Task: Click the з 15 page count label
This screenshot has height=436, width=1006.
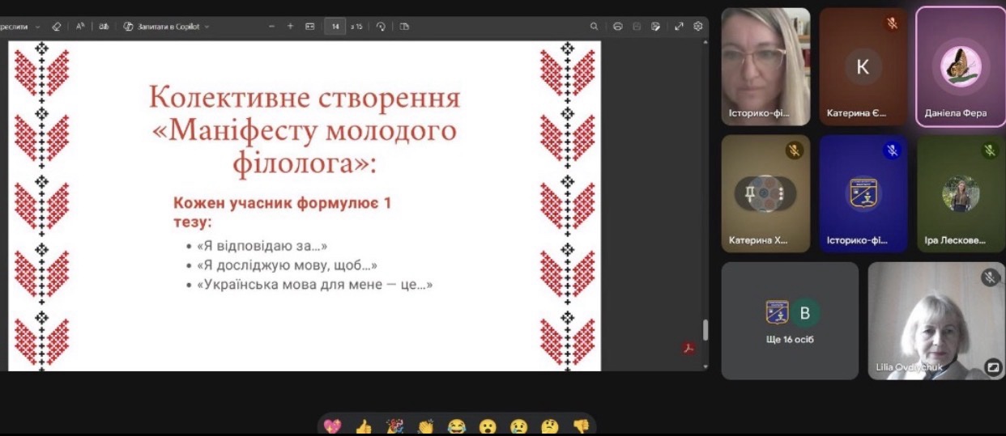Action: point(357,27)
